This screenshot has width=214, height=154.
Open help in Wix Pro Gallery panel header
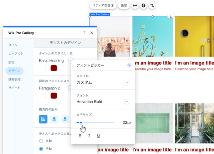pos(85,33)
